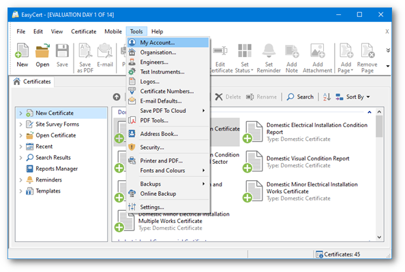Click the Rename button
This screenshot has width=405, height=272.
click(x=261, y=97)
